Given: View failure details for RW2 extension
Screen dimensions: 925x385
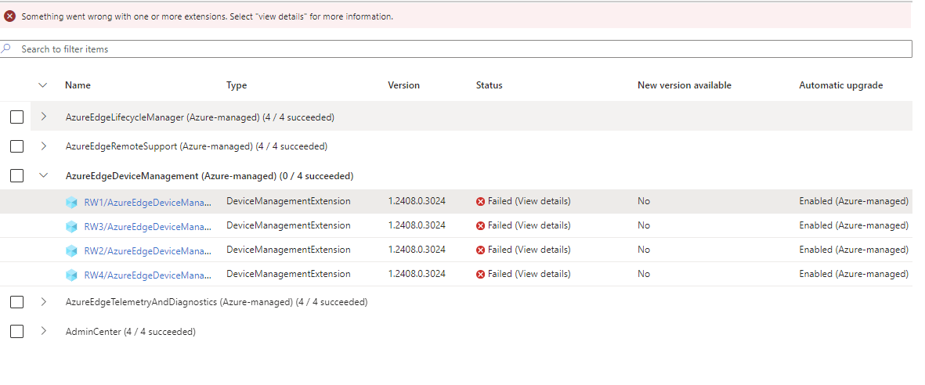Looking at the screenshot, I should (x=529, y=250).
